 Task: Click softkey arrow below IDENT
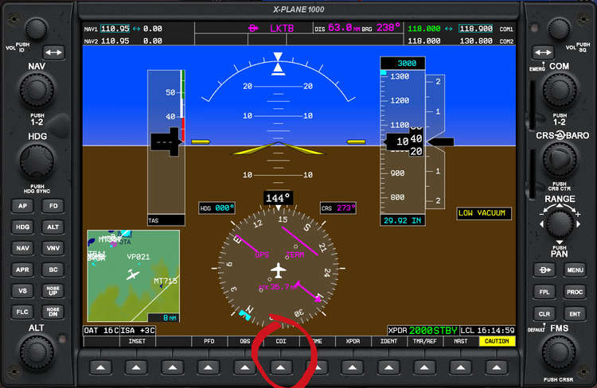click(x=388, y=368)
